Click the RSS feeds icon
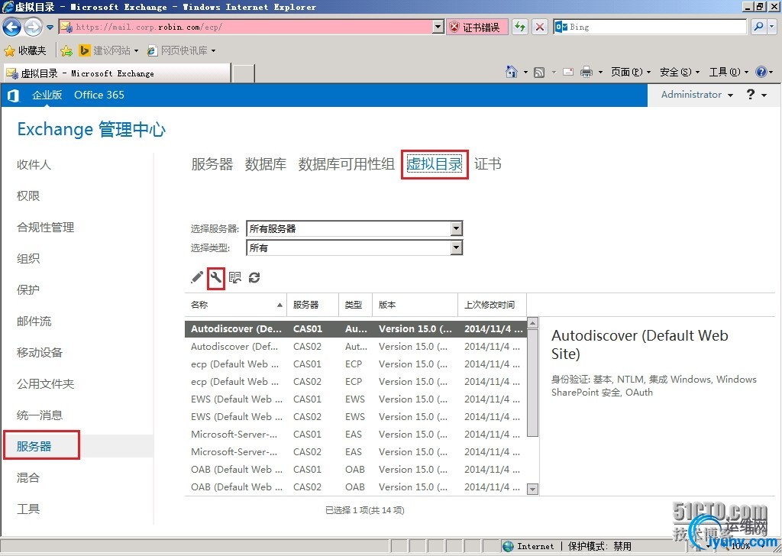The image size is (782, 556). (x=538, y=73)
